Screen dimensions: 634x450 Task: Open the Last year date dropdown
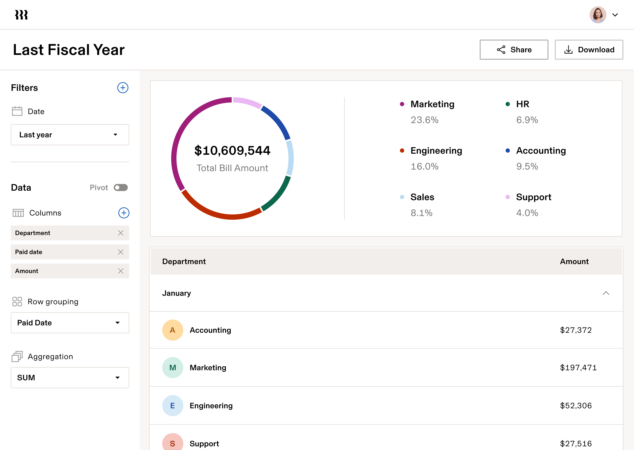click(70, 135)
